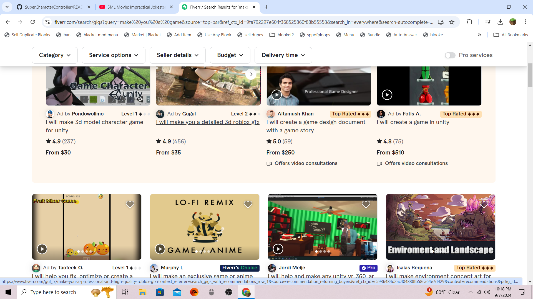Switch to SuperCharacterController GitHub tab

(53, 7)
